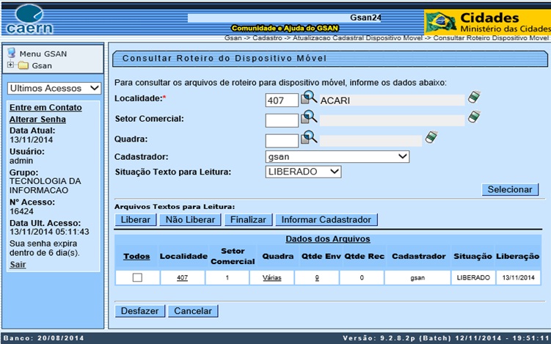Clear Localidade field with eraser icon

[x=474, y=98]
